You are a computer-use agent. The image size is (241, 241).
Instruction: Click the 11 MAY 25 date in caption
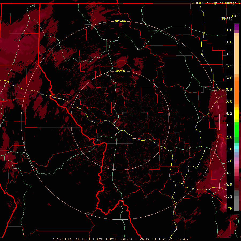tap(163, 239)
